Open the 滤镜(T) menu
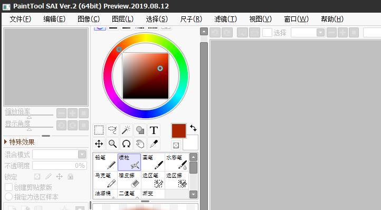381x210 pixels. point(225,19)
